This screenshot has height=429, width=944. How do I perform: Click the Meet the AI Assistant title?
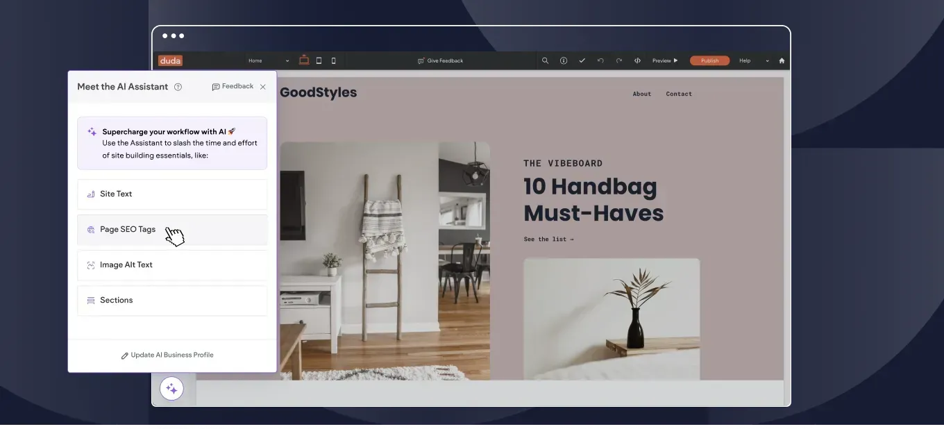pyautogui.click(x=123, y=87)
